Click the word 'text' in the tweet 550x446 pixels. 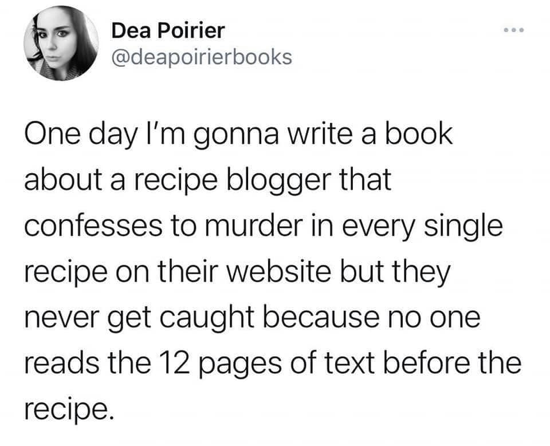click(349, 363)
